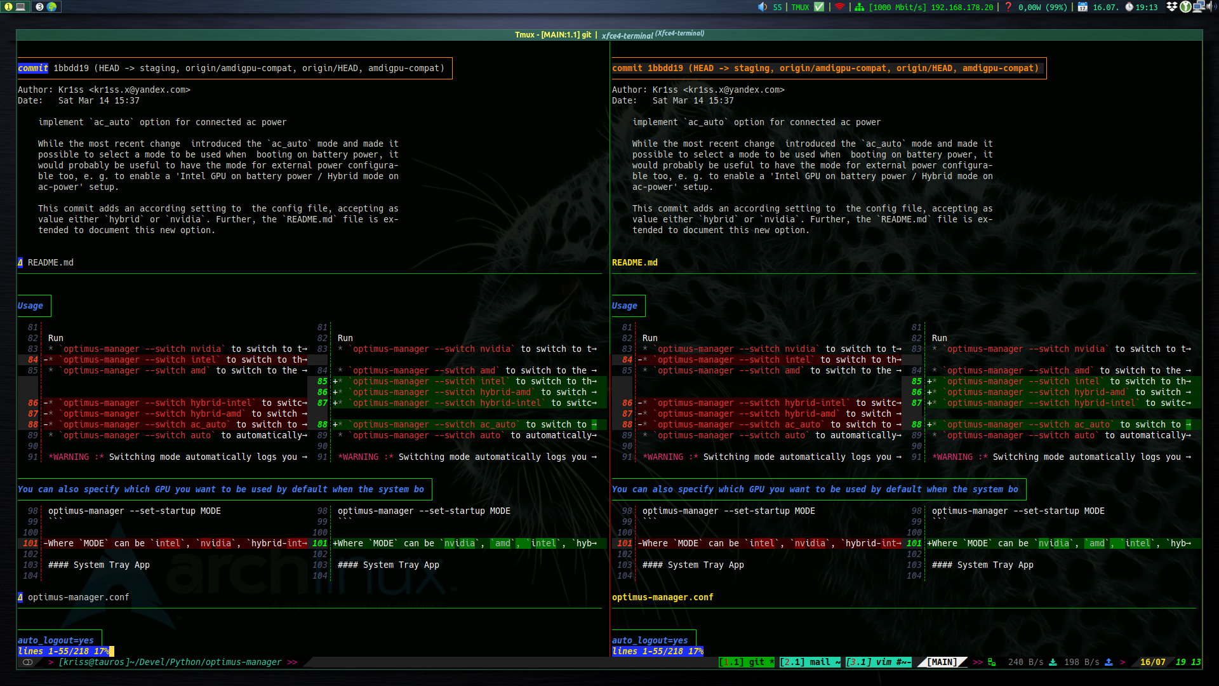This screenshot has width=1219, height=686.
Task: Click the upload arrow in tmux status bar
Action: click(x=1109, y=662)
